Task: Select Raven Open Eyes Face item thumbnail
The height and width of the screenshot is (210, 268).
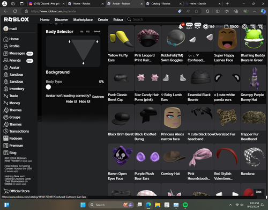Action: click(121, 157)
